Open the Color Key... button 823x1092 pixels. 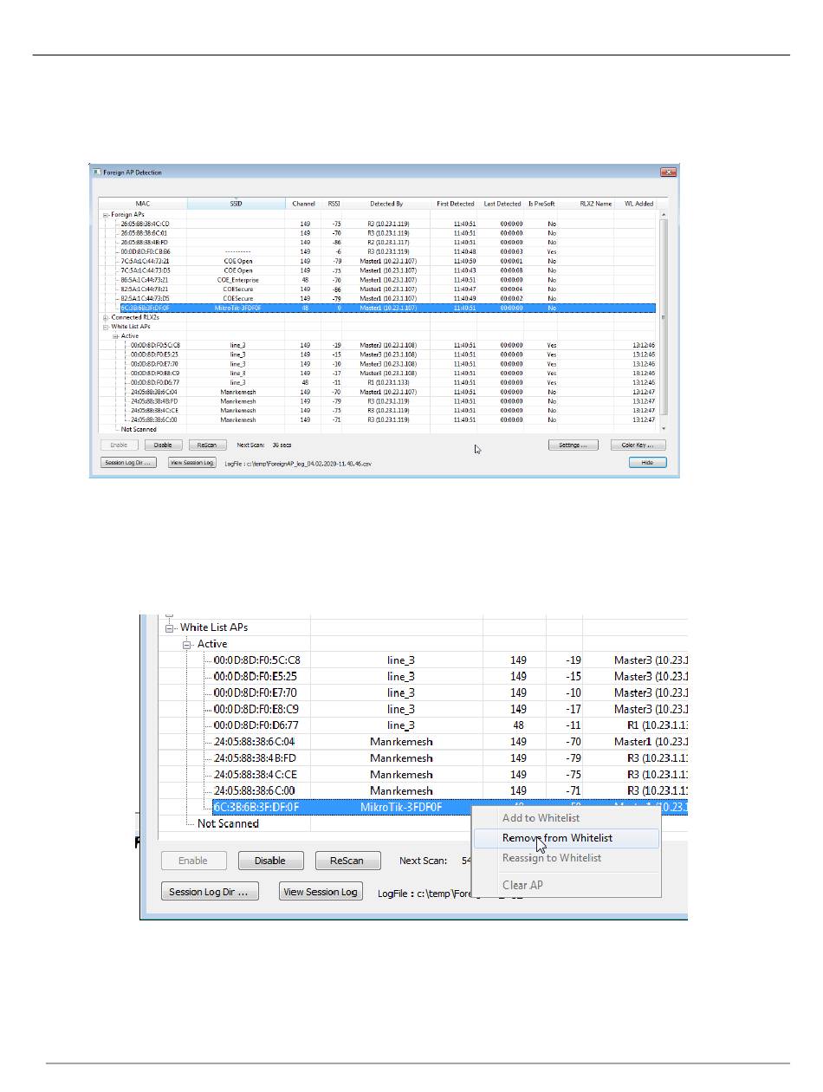click(638, 445)
